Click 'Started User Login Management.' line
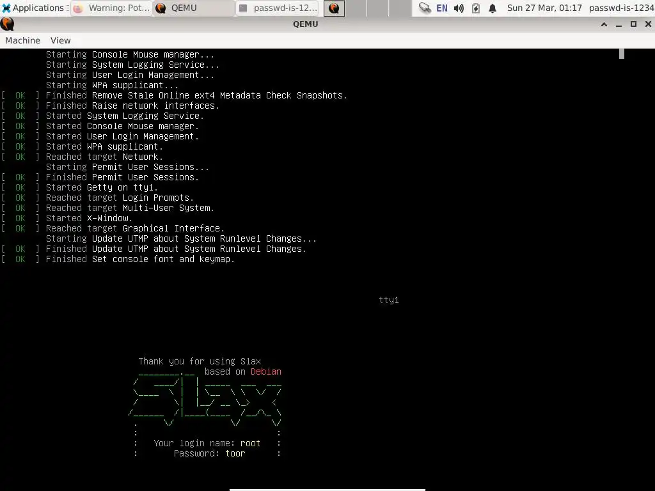Image resolution: width=655 pixels, height=491 pixels. [x=122, y=136]
